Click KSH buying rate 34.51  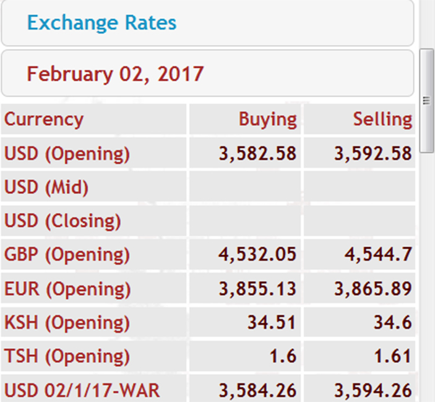272,323
